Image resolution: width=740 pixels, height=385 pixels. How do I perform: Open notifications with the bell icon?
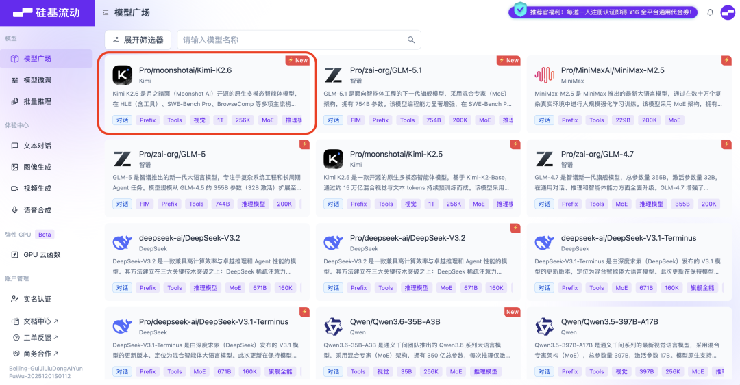[710, 12]
